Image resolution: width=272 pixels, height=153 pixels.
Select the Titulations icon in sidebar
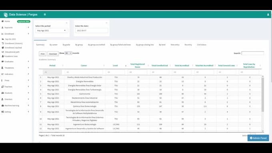[2, 68]
